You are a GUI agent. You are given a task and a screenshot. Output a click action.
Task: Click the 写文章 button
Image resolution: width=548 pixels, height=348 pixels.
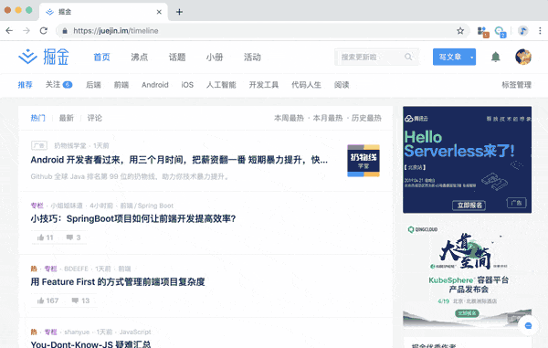(450, 57)
